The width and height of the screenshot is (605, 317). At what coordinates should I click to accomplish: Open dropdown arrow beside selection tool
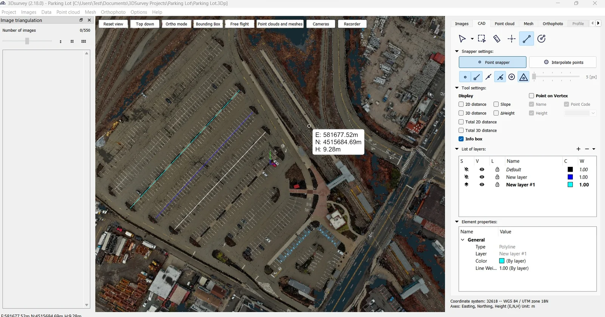pos(472,39)
